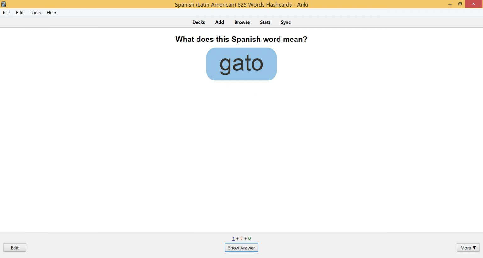Screen dimensions: 483x258
Task: Click Add to create a new card
Action: [219, 22]
